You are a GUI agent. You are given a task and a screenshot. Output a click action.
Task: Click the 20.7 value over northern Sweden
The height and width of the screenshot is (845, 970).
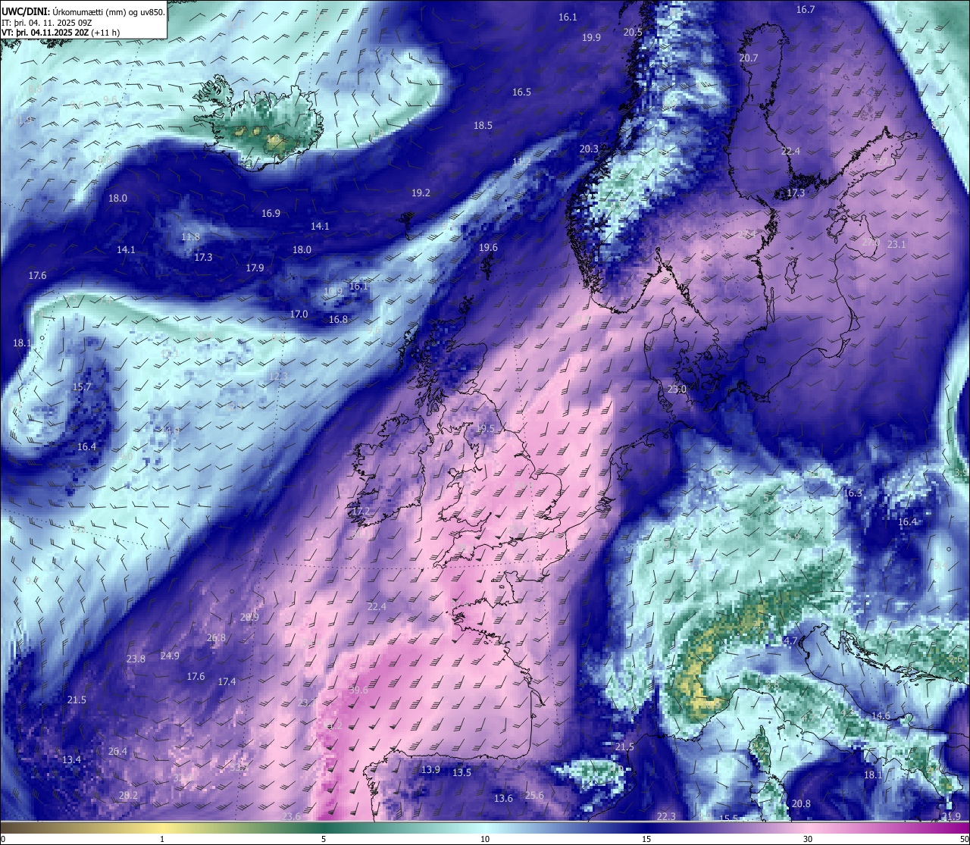(x=748, y=58)
